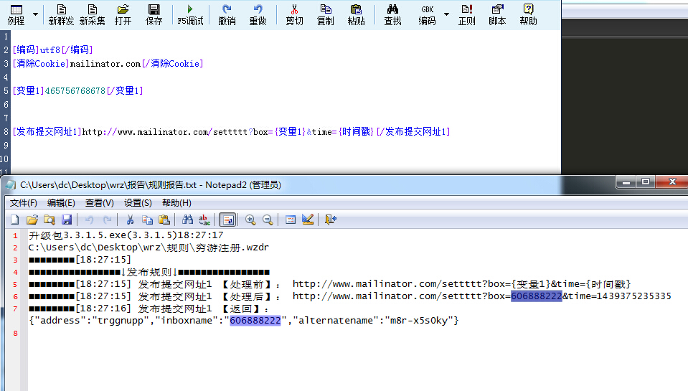Open the 脚本 script tool
Screen dimensions: 688x391
click(497, 14)
